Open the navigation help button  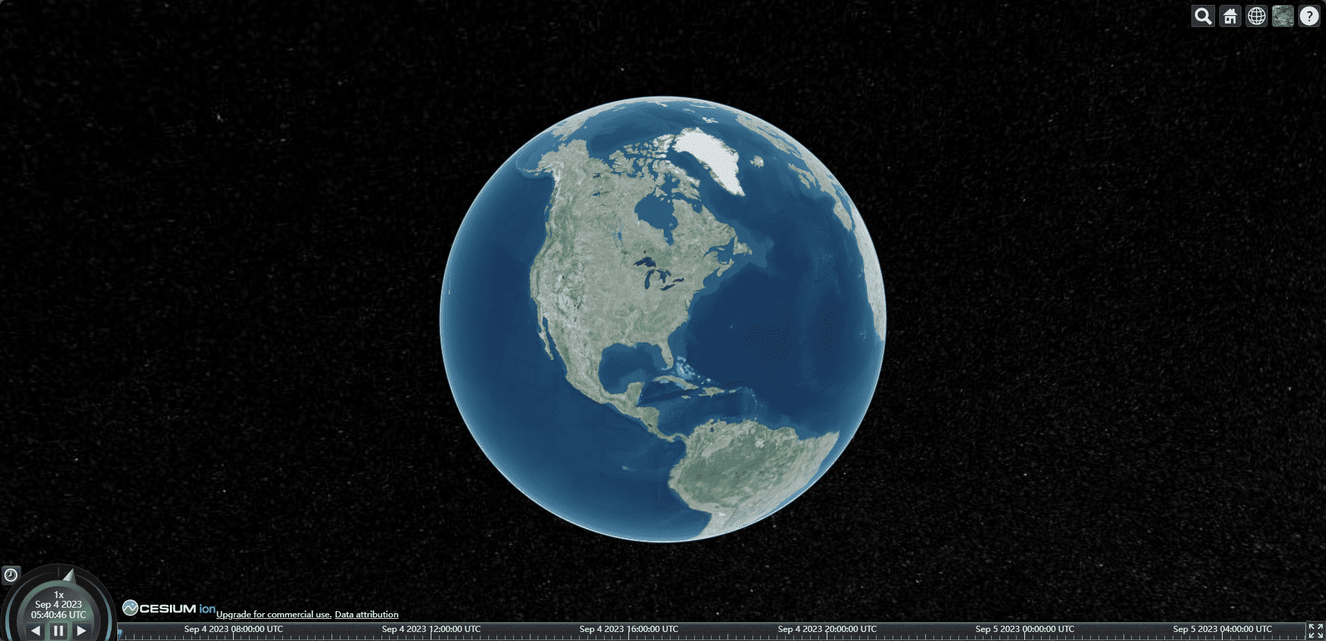(x=1309, y=16)
